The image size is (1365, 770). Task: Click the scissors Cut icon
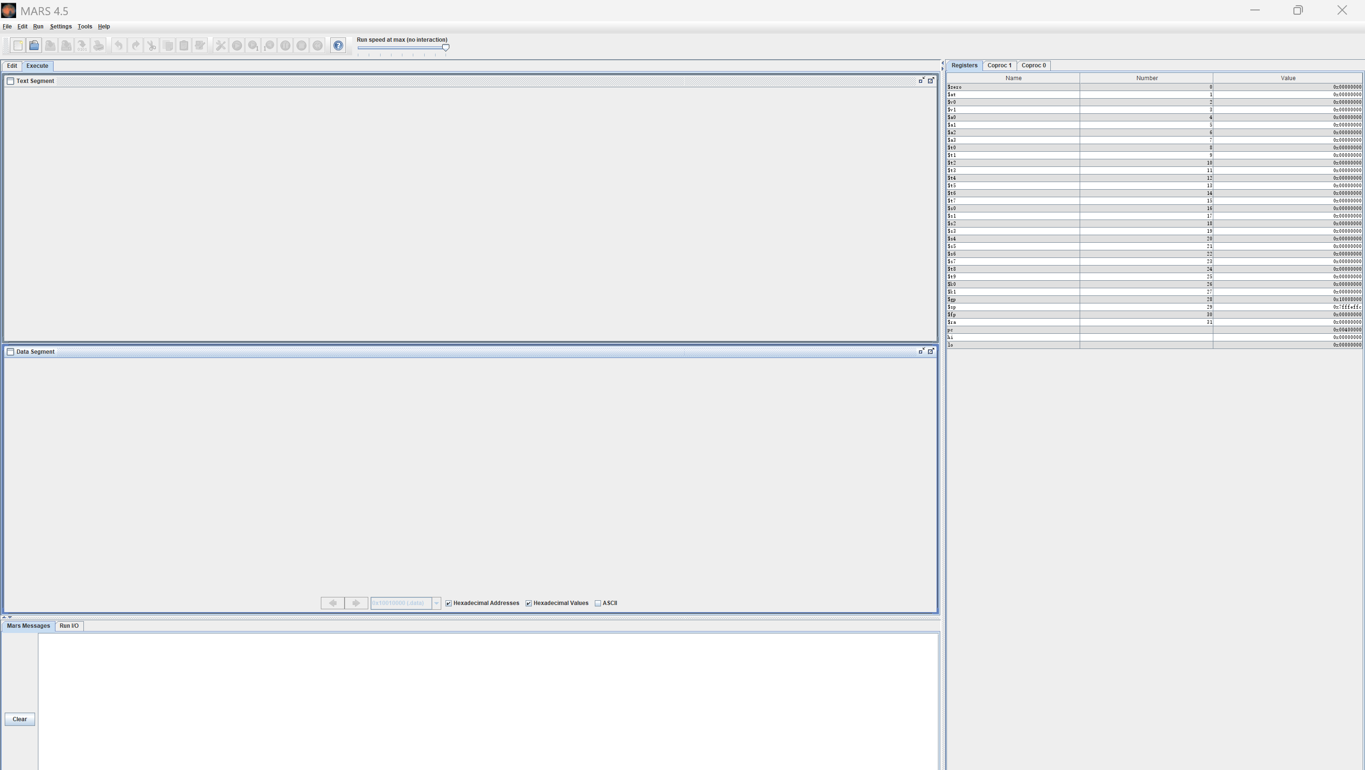tap(152, 46)
